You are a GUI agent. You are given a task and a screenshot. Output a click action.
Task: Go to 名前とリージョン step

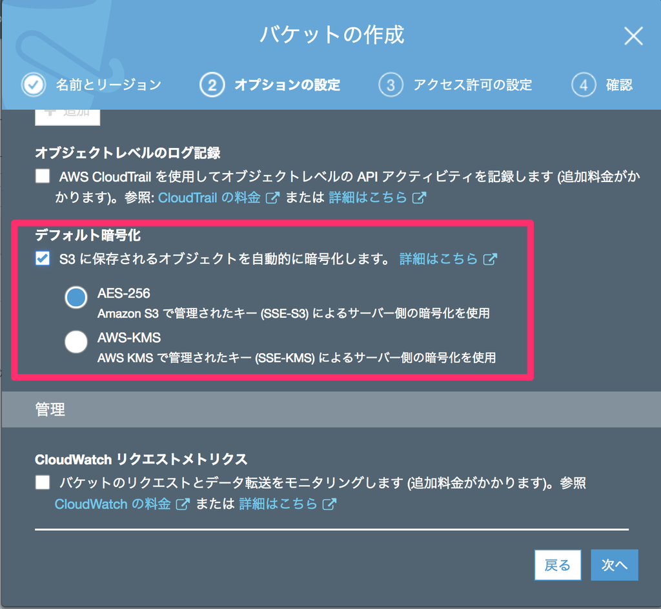[108, 85]
